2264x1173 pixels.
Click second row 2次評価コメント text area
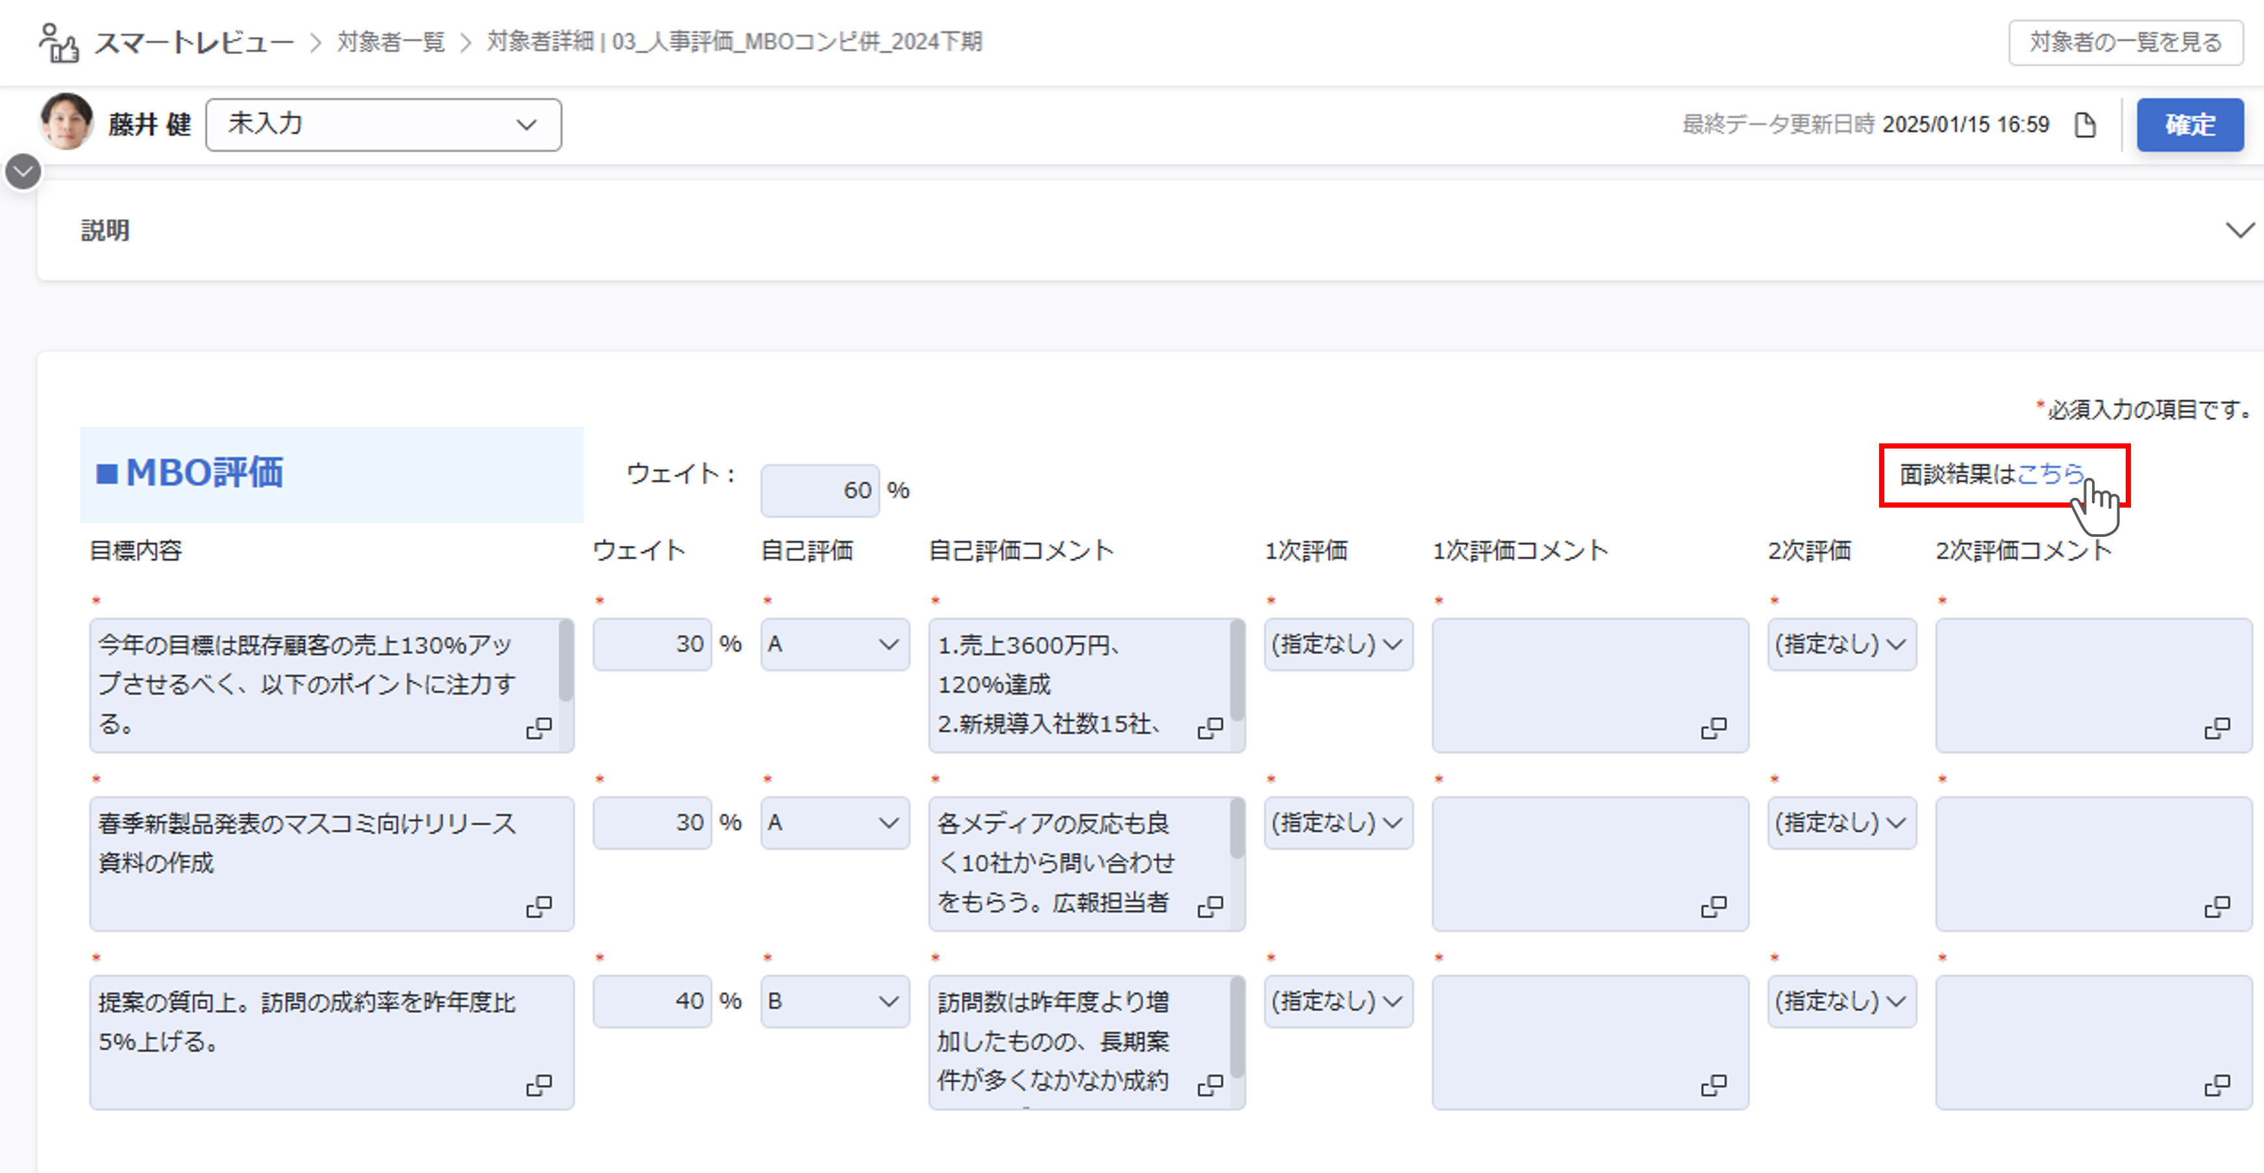click(x=2095, y=863)
